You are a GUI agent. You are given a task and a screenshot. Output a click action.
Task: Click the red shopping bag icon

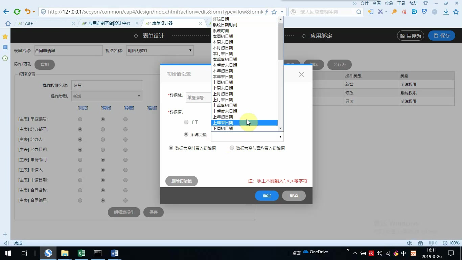click(x=404, y=12)
